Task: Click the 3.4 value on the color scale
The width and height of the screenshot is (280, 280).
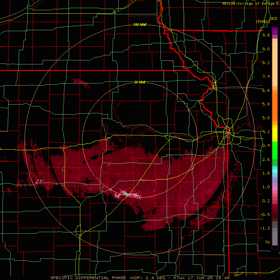Action: coord(266,146)
